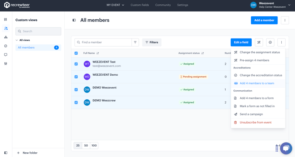The image size is (295, 157).
Task: Click the DW account avatar in header
Action: point(253,5)
